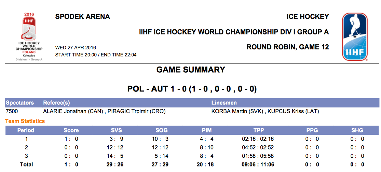The image size is (381, 172).
Task: Click the Team Statistics section label
Action: tap(25, 121)
